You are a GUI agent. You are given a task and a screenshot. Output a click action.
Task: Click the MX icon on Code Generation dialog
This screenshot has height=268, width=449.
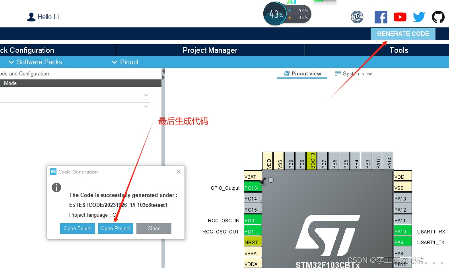[x=53, y=172]
